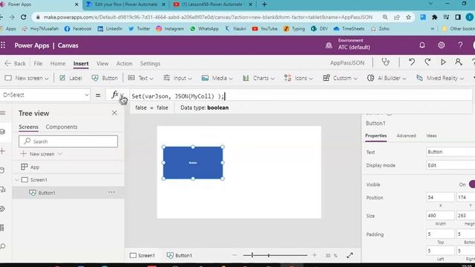Open the Home tab
Screen dimensions: 475x267
[58, 64]
